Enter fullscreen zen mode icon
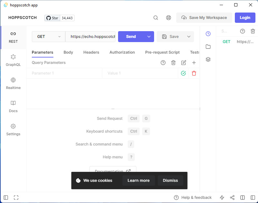 (x=16, y=198)
